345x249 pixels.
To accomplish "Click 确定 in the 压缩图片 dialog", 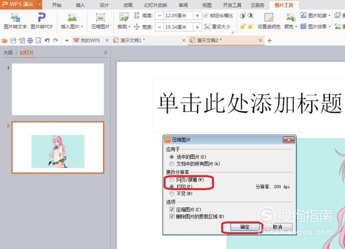I will pos(245,227).
